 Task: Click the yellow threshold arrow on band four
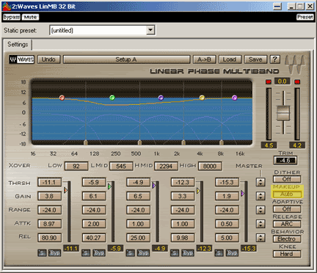198,191
